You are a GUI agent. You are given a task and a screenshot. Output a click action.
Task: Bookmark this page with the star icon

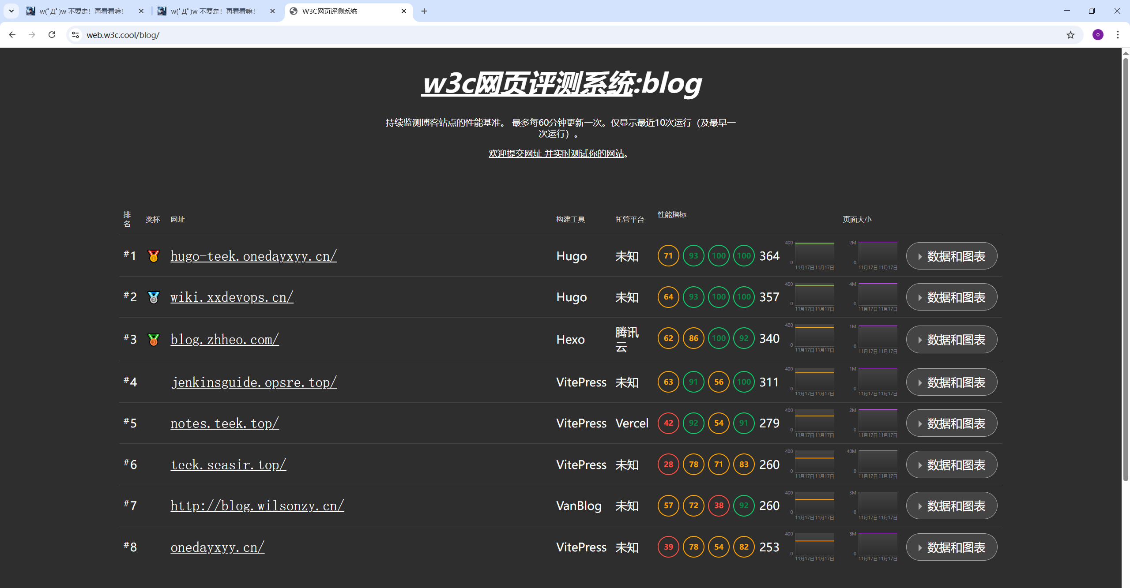coord(1070,35)
